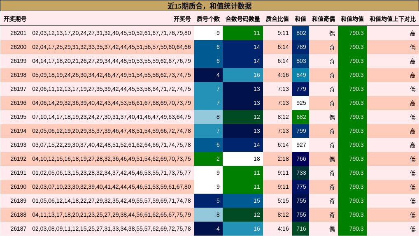Screen dimensions: 419x236
Task: Click sum value 682
Action: click(300, 117)
